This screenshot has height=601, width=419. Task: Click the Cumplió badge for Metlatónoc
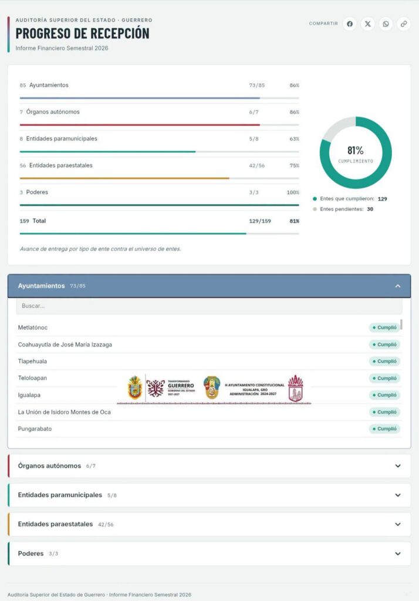point(384,327)
